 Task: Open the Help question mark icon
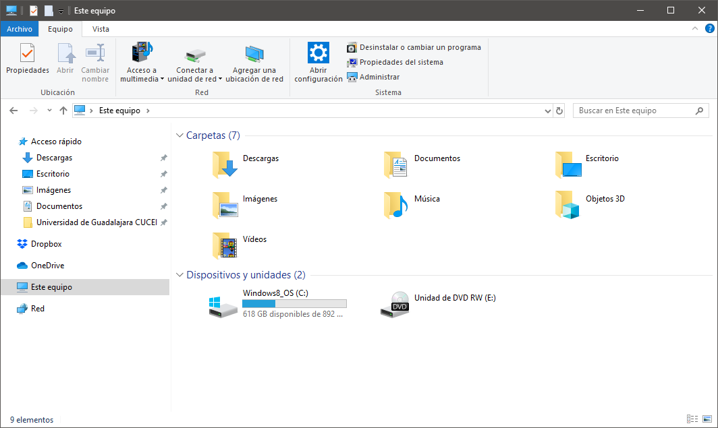pos(709,28)
